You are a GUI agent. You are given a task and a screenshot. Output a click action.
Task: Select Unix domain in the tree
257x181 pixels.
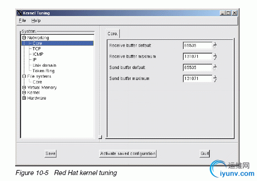[45, 65]
